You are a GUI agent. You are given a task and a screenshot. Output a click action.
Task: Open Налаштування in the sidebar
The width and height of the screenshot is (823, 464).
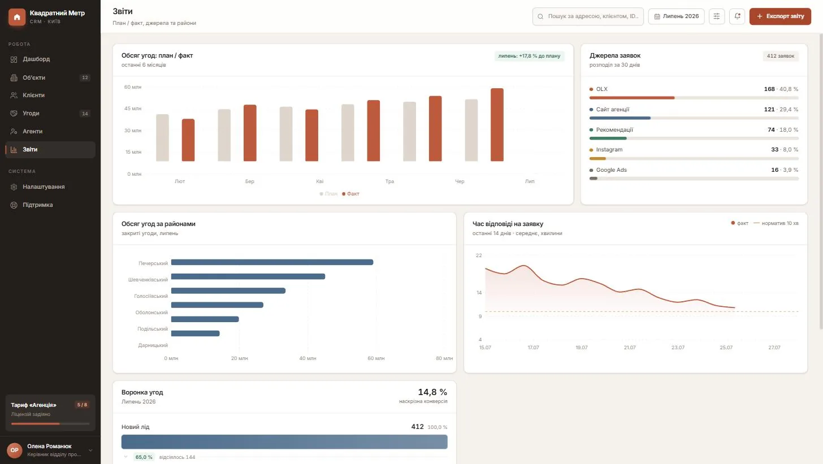[50, 187]
